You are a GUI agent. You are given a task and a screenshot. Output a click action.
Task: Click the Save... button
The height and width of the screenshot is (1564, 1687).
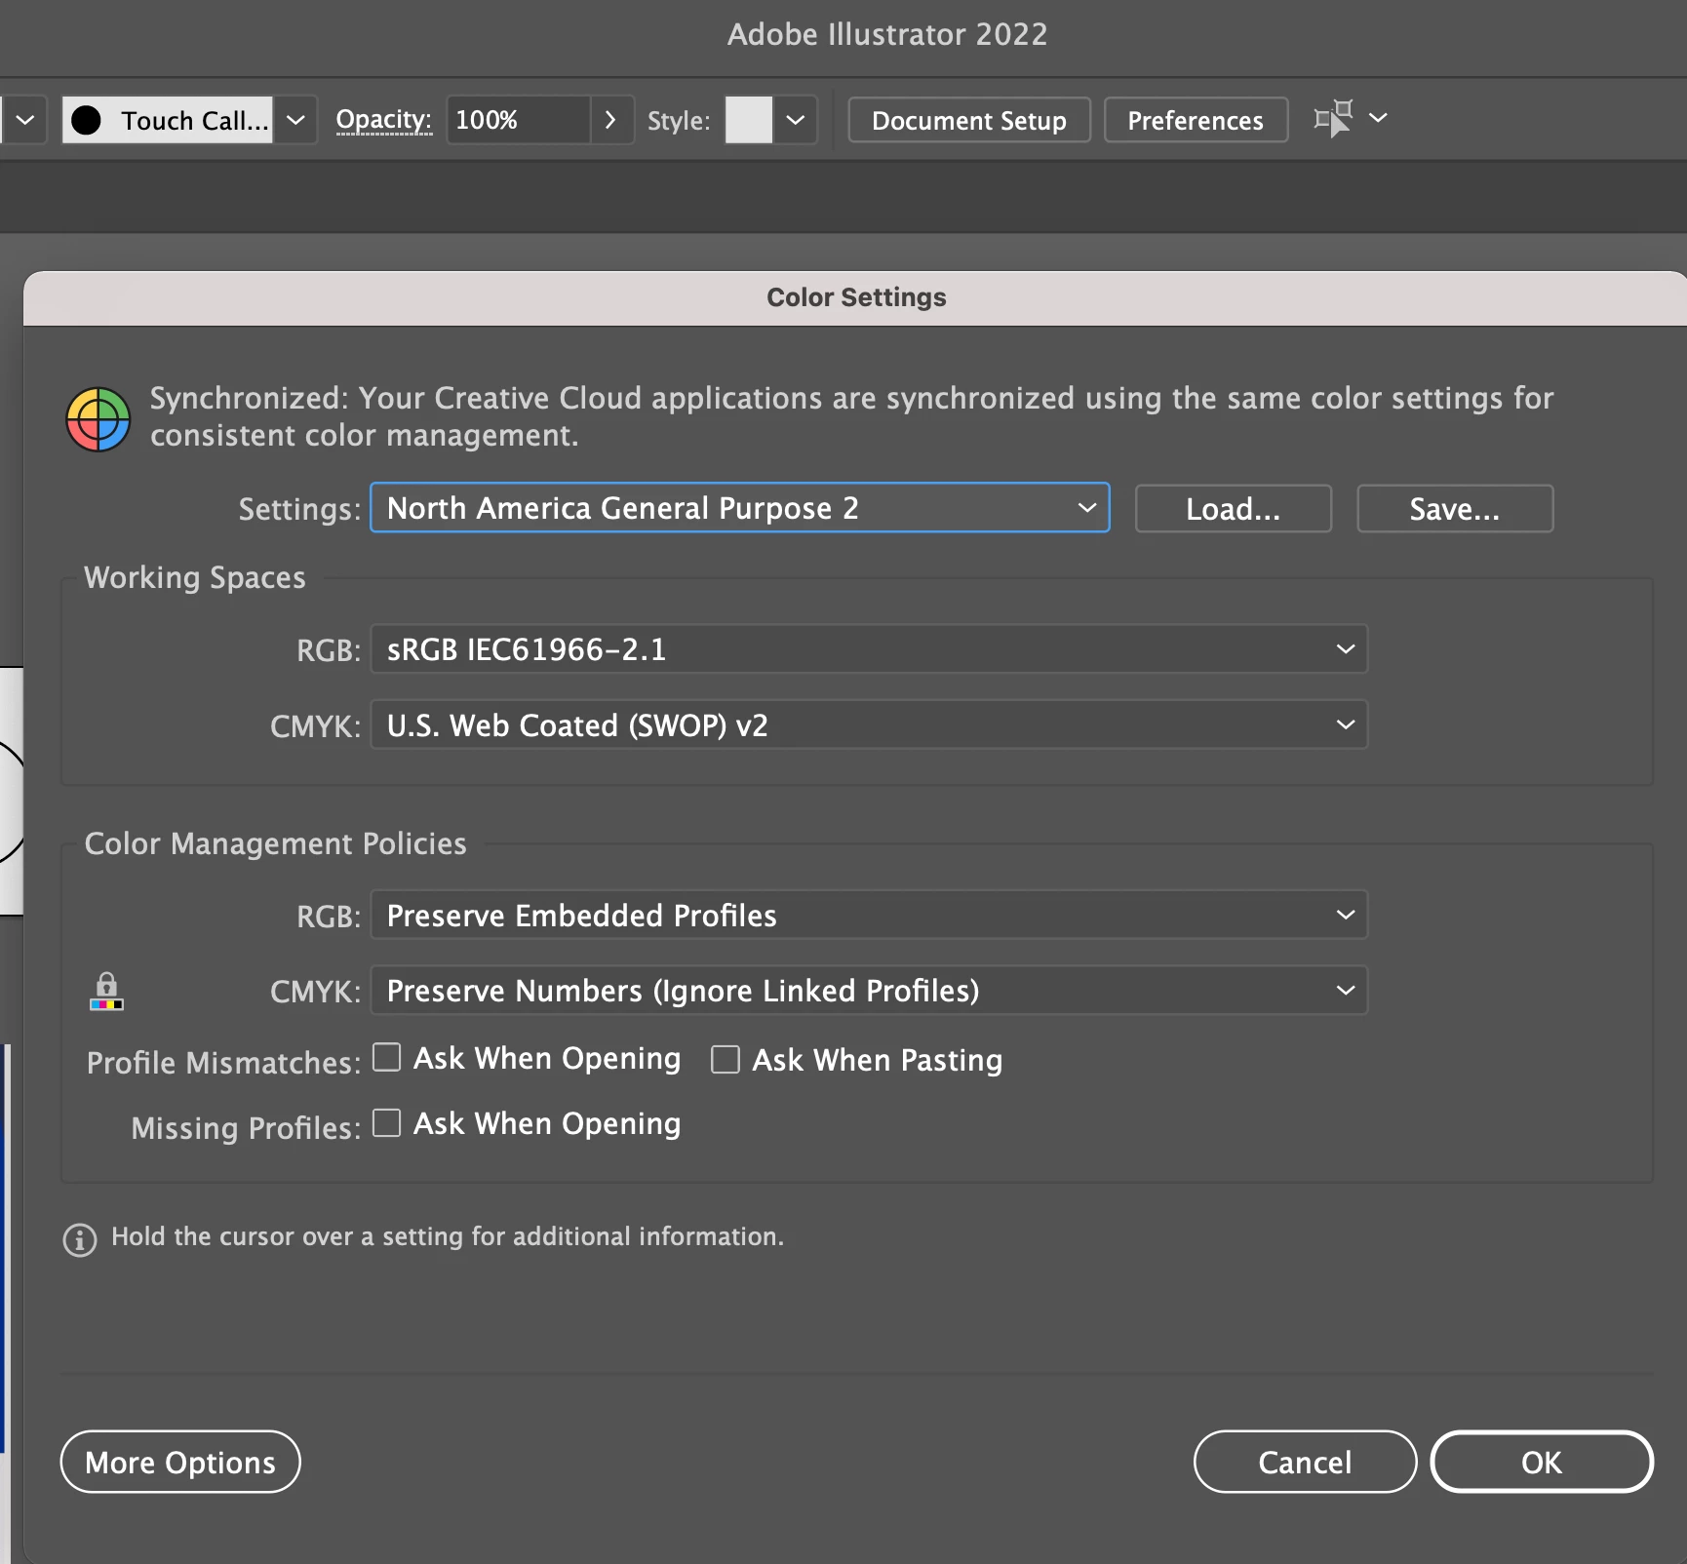[x=1455, y=509]
